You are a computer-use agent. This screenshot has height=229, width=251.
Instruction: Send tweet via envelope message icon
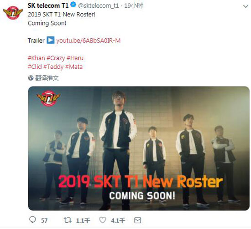click(137, 220)
